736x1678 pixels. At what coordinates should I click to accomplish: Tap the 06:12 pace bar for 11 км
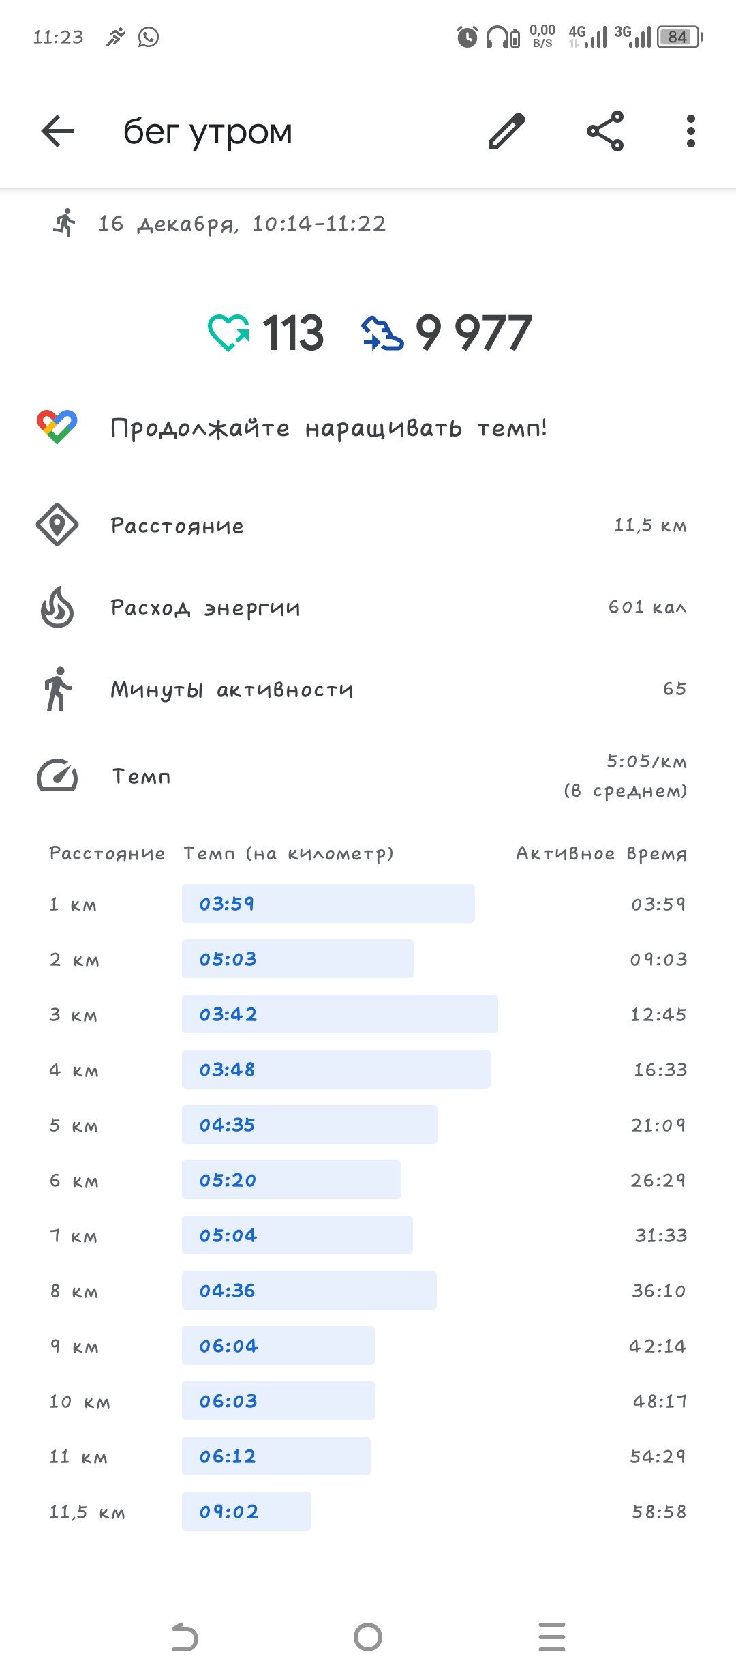(x=276, y=1456)
